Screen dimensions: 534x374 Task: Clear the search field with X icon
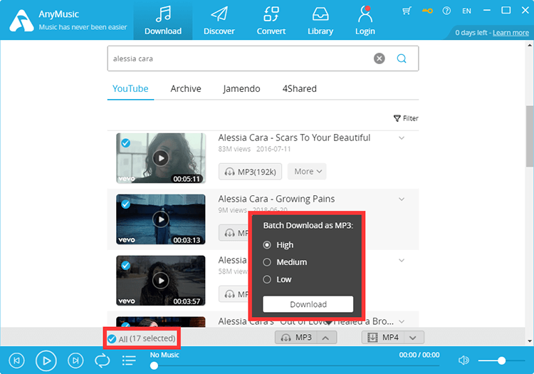(379, 58)
